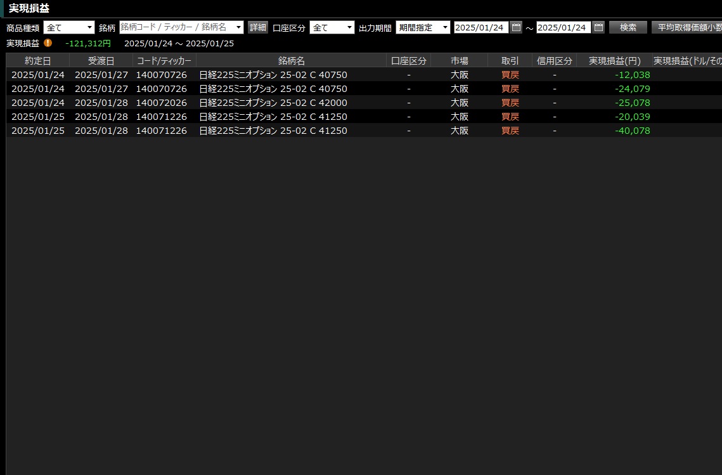
Task: Click the 詳細 button
Action: 258,28
